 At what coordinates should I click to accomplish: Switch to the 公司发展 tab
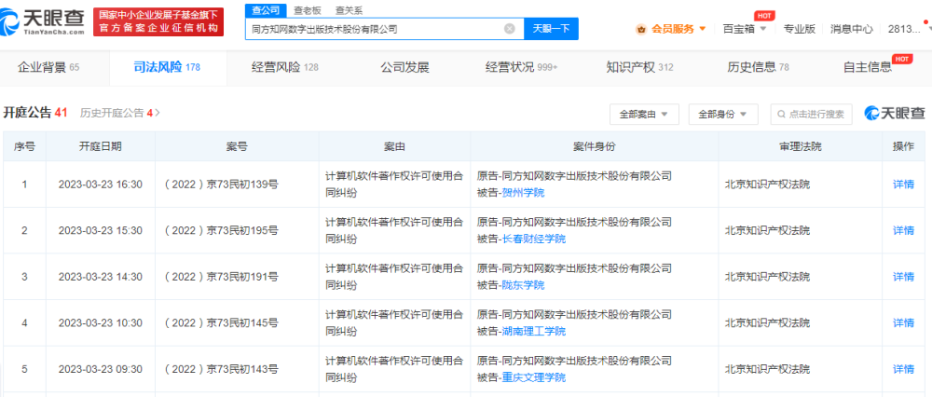(404, 67)
